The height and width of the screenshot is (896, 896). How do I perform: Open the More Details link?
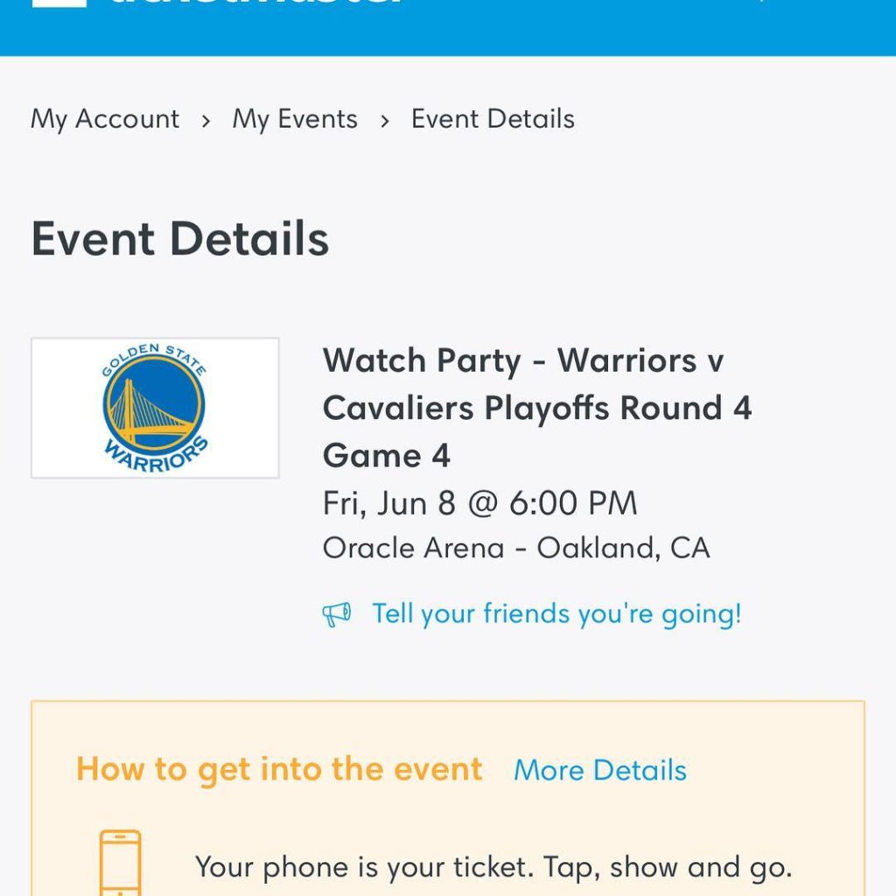pos(600,770)
